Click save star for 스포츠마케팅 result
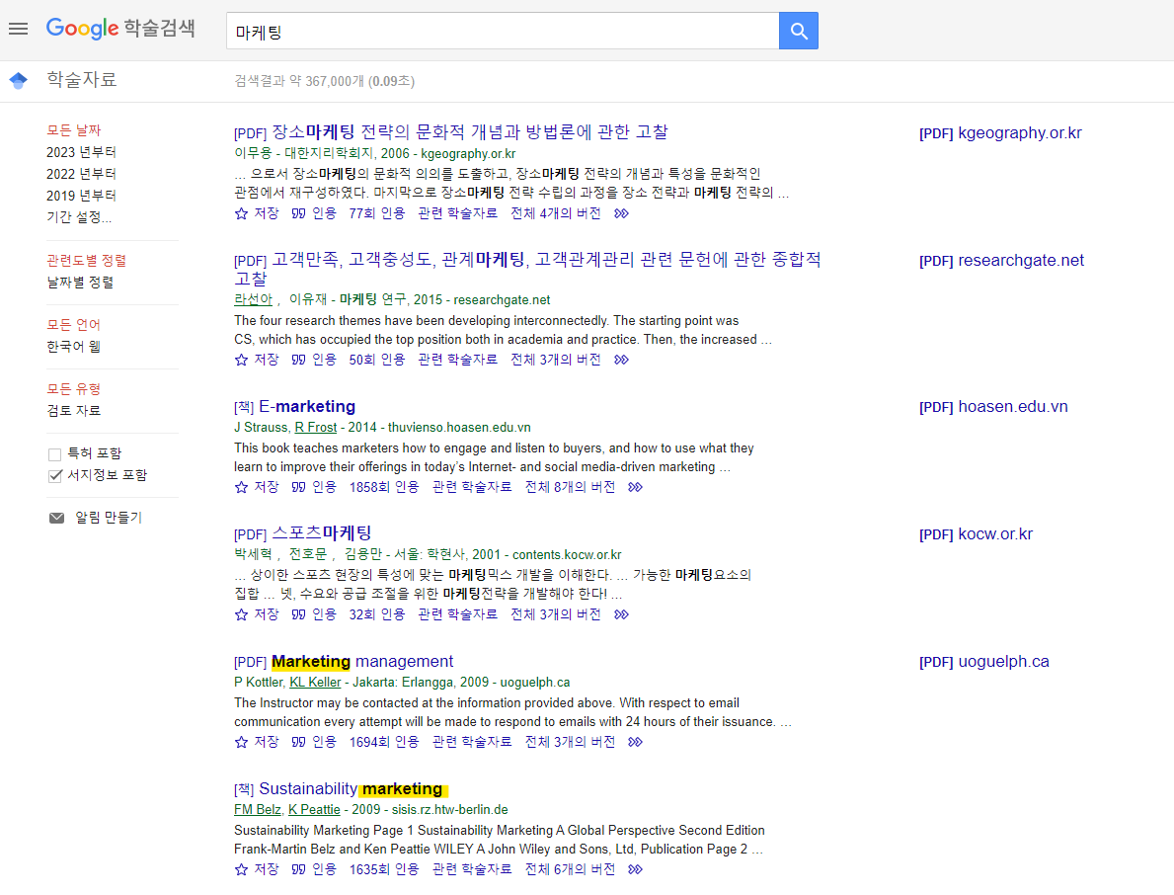The height and width of the screenshot is (895, 1174). [x=241, y=614]
